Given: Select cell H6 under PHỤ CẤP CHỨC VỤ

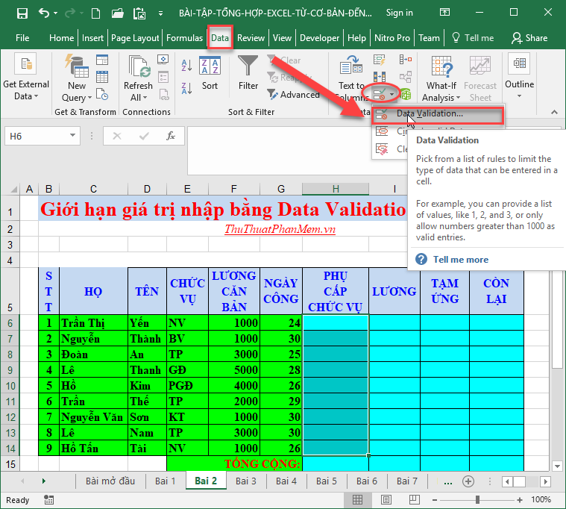Looking at the screenshot, I should [336, 322].
